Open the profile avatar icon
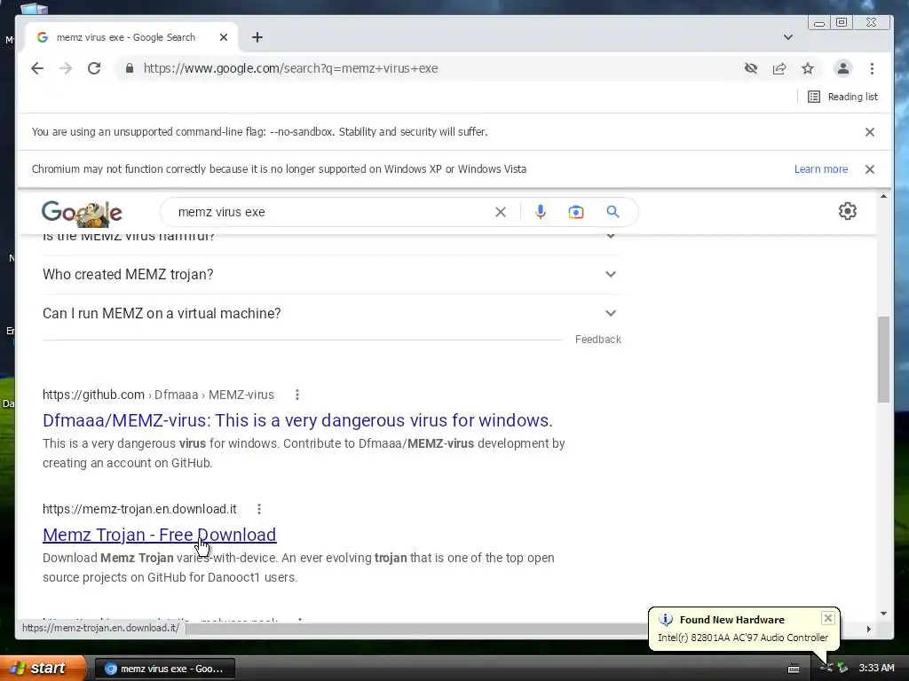 [843, 68]
